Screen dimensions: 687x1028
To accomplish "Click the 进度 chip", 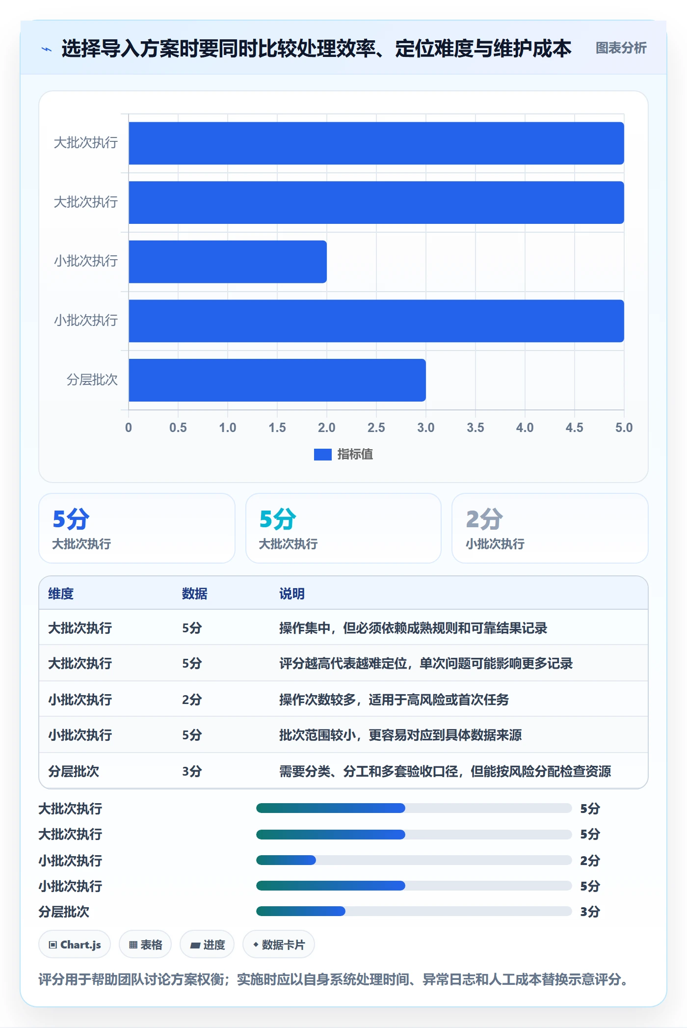I will [x=207, y=945].
